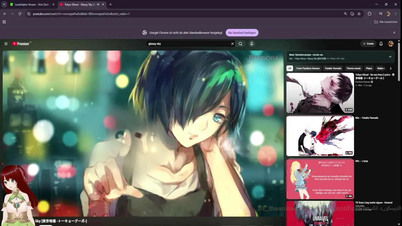Open a new browser tab

(111, 4)
